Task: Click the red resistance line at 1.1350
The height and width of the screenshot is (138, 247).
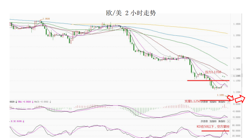Action: [x=208, y=81]
